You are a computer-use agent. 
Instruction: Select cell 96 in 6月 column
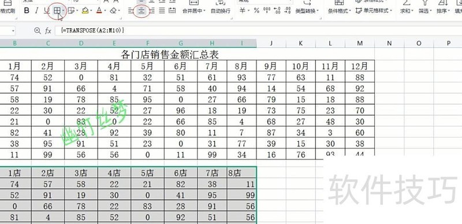click(181, 111)
